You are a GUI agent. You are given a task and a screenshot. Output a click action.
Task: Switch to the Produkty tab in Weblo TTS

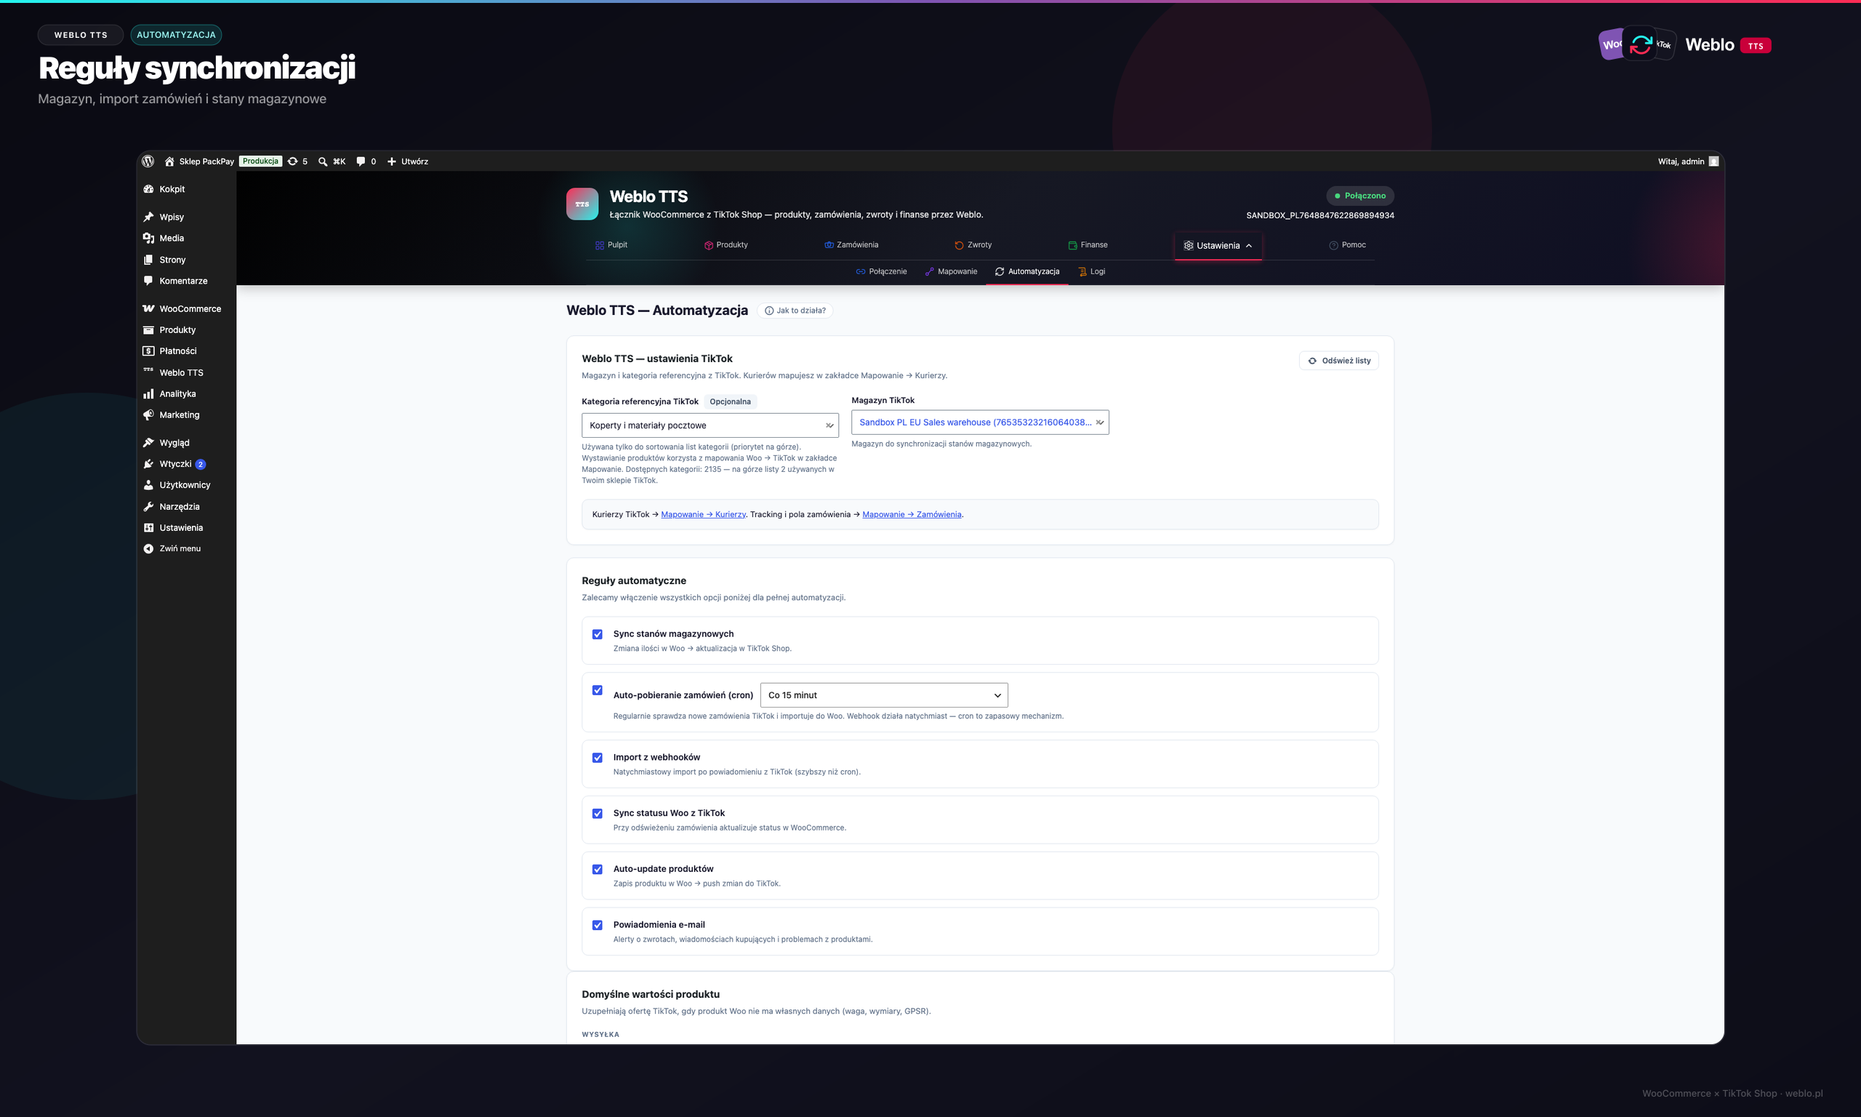pos(726,244)
